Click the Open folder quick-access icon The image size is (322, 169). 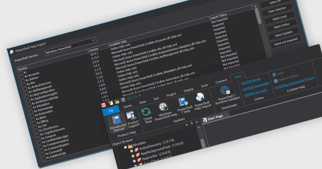pyautogui.click(x=117, y=102)
